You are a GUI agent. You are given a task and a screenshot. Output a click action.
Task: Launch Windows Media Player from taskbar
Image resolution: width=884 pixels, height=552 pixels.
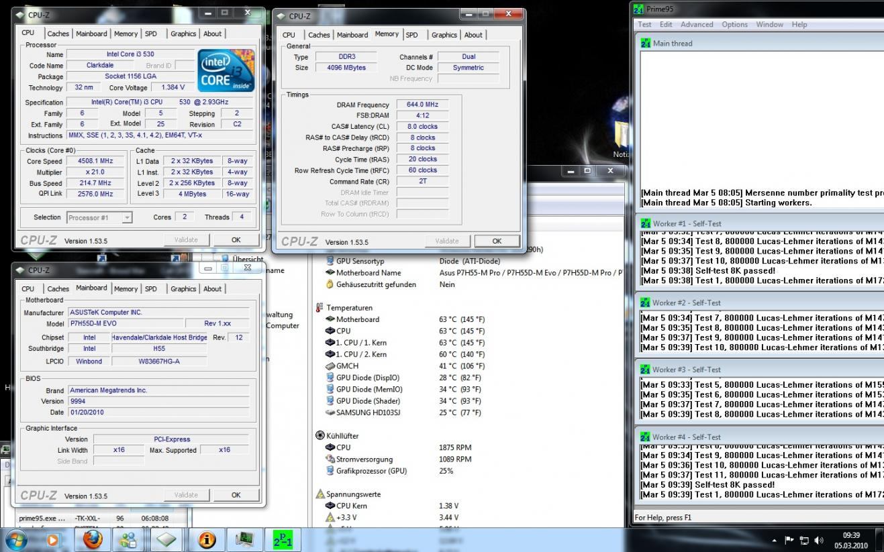tap(52, 539)
